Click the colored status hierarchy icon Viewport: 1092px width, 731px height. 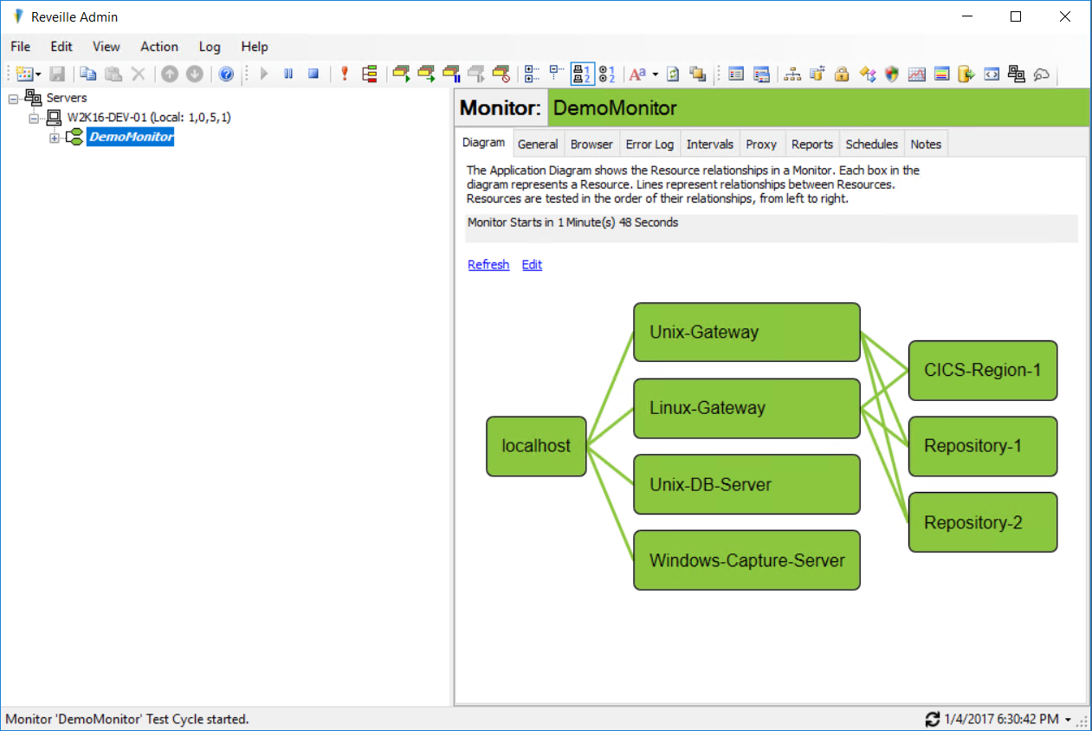pos(370,74)
